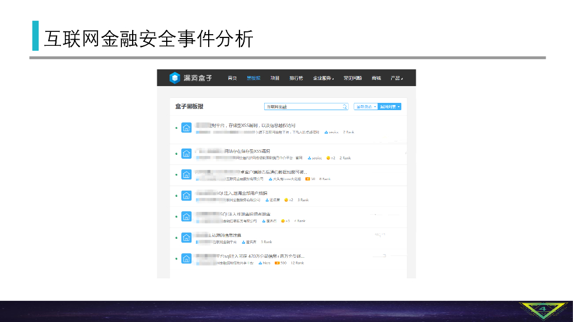Click the search magnifier icon in search box

click(x=344, y=107)
